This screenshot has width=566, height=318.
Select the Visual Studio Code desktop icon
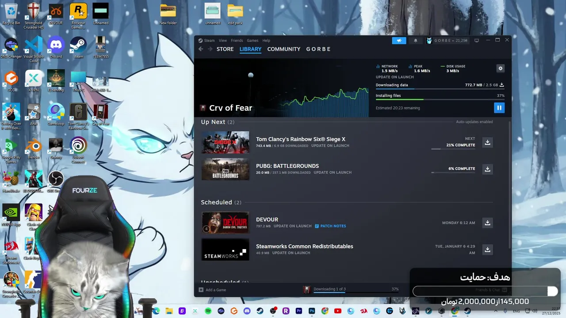(34, 49)
